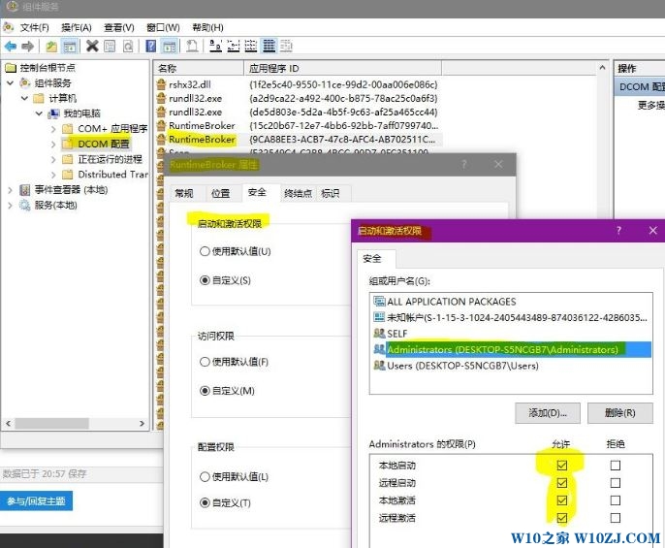
Task: Click scroll-up arrow of DCOM list
Action: (x=602, y=68)
